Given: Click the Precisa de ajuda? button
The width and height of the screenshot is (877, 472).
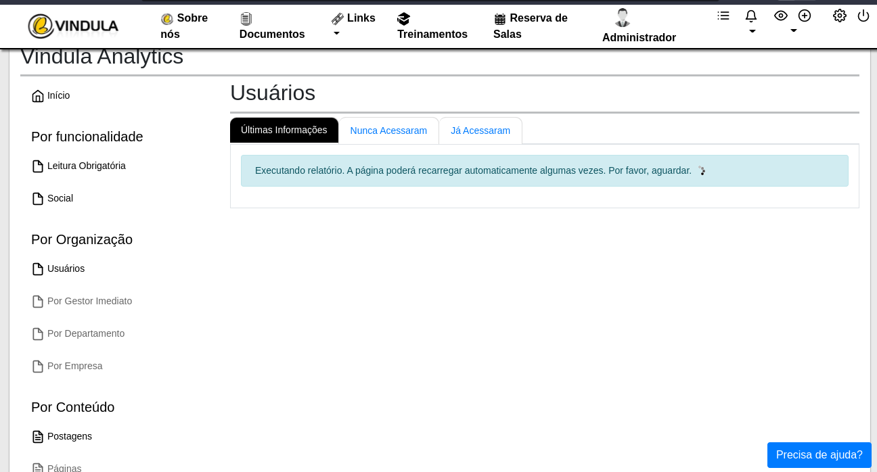Looking at the screenshot, I should pyautogui.click(x=819, y=455).
